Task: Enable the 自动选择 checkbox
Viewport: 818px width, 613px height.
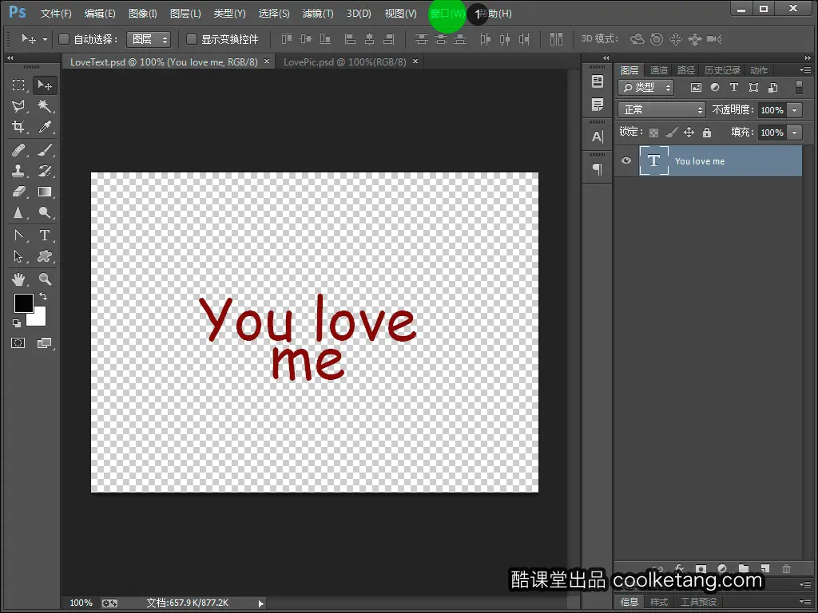Action: [x=64, y=39]
